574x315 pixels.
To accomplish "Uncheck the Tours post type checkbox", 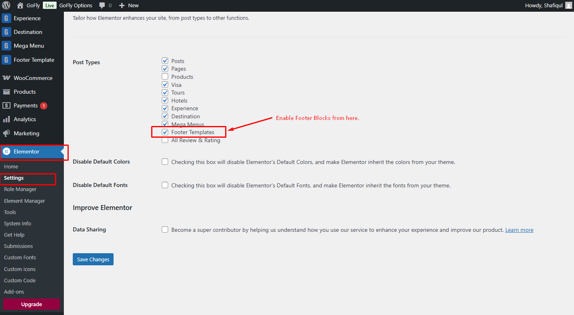I will click(x=165, y=92).
